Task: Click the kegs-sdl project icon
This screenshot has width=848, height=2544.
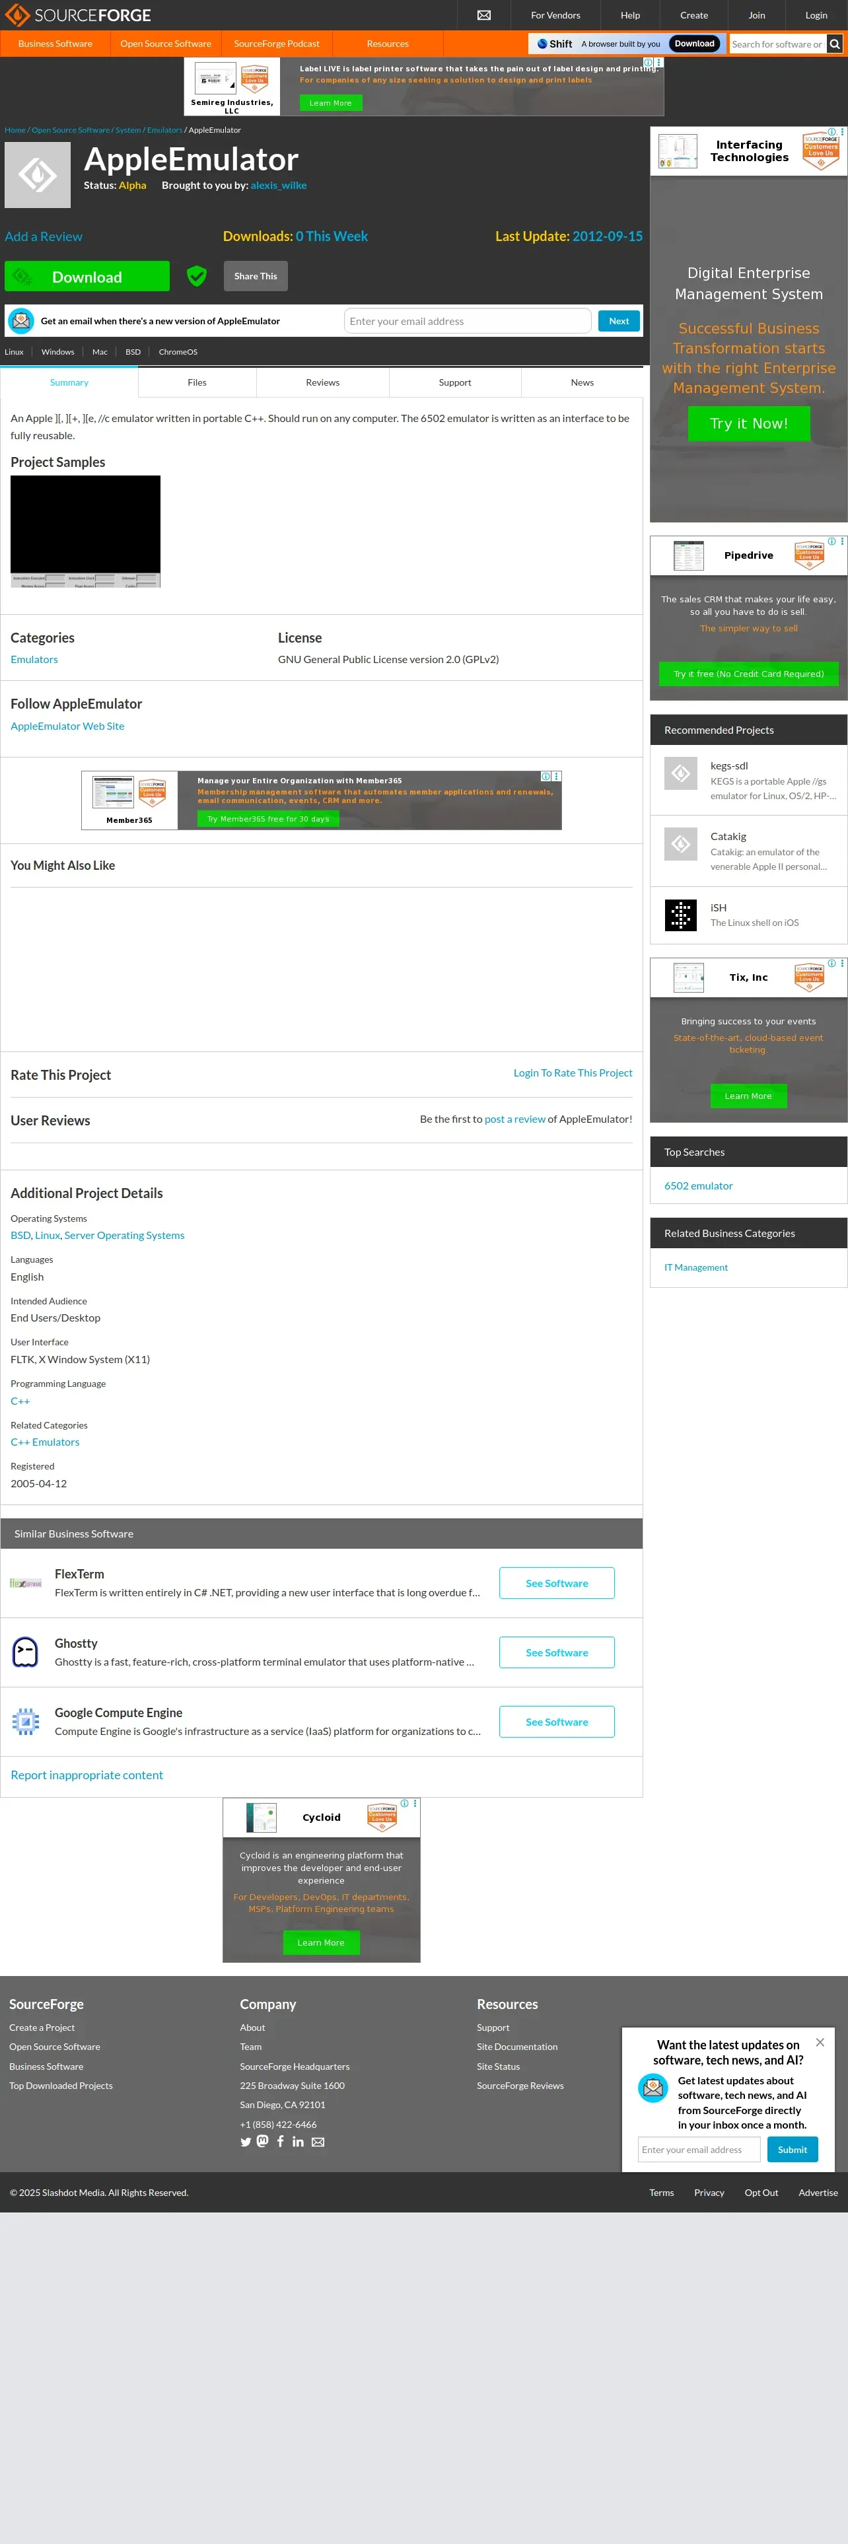Action: [680, 774]
